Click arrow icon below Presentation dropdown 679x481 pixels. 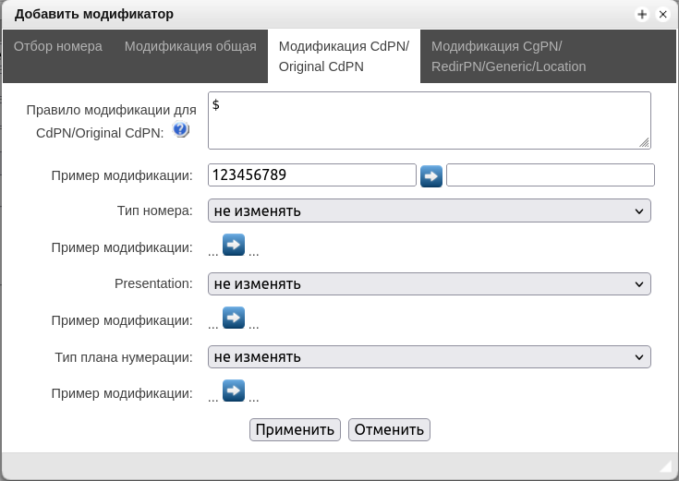pos(234,319)
